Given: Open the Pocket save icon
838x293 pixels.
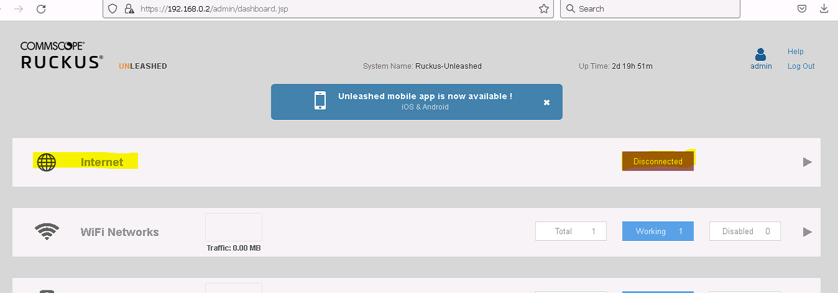Looking at the screenshot, I should pyautogui.click(x=803, y=9).
